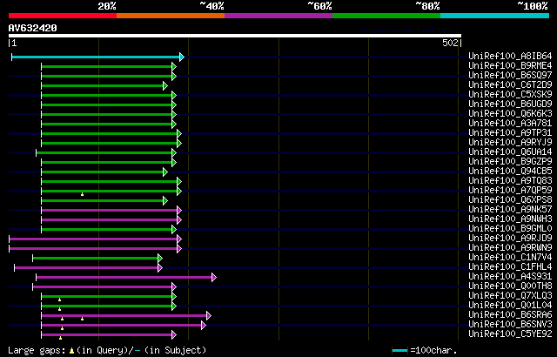Viewport: 557px width, 357px height.
Task: Click the 502 query end position label
Action: pos(450,43)
